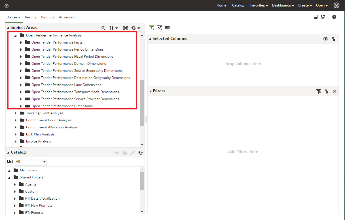Select Open Tender Performance Destination Geography Dimensions
Screen dimensions: 345x220
point(81,78)
